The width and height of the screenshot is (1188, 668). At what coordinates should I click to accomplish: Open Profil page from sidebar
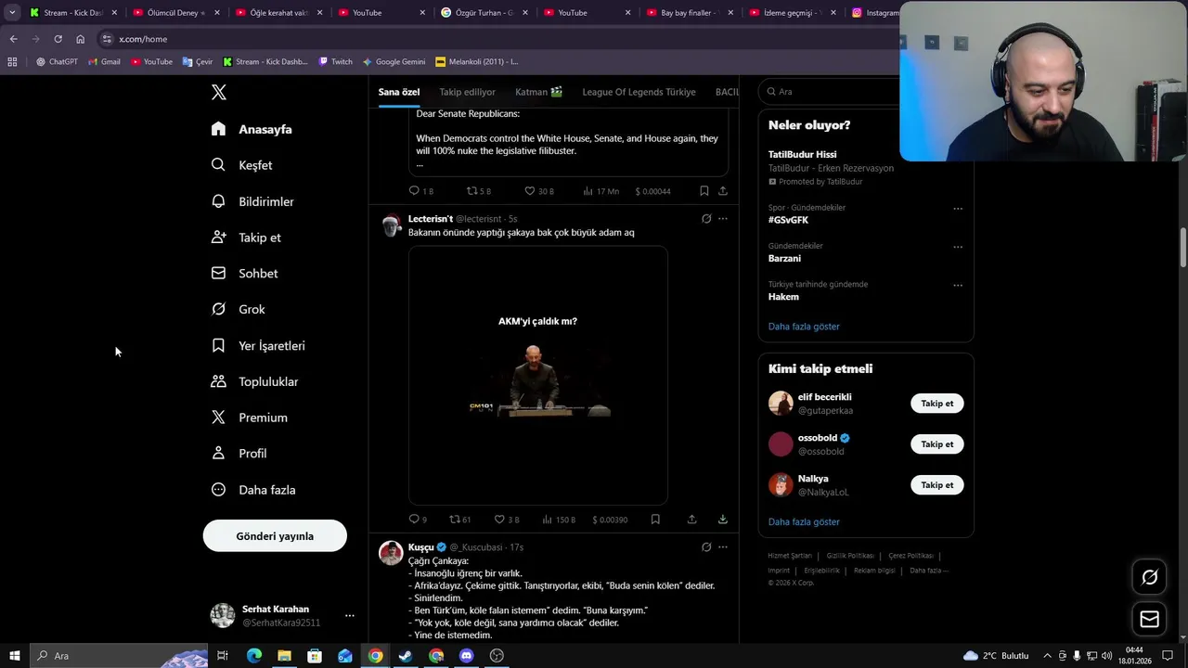pos(239,454)
